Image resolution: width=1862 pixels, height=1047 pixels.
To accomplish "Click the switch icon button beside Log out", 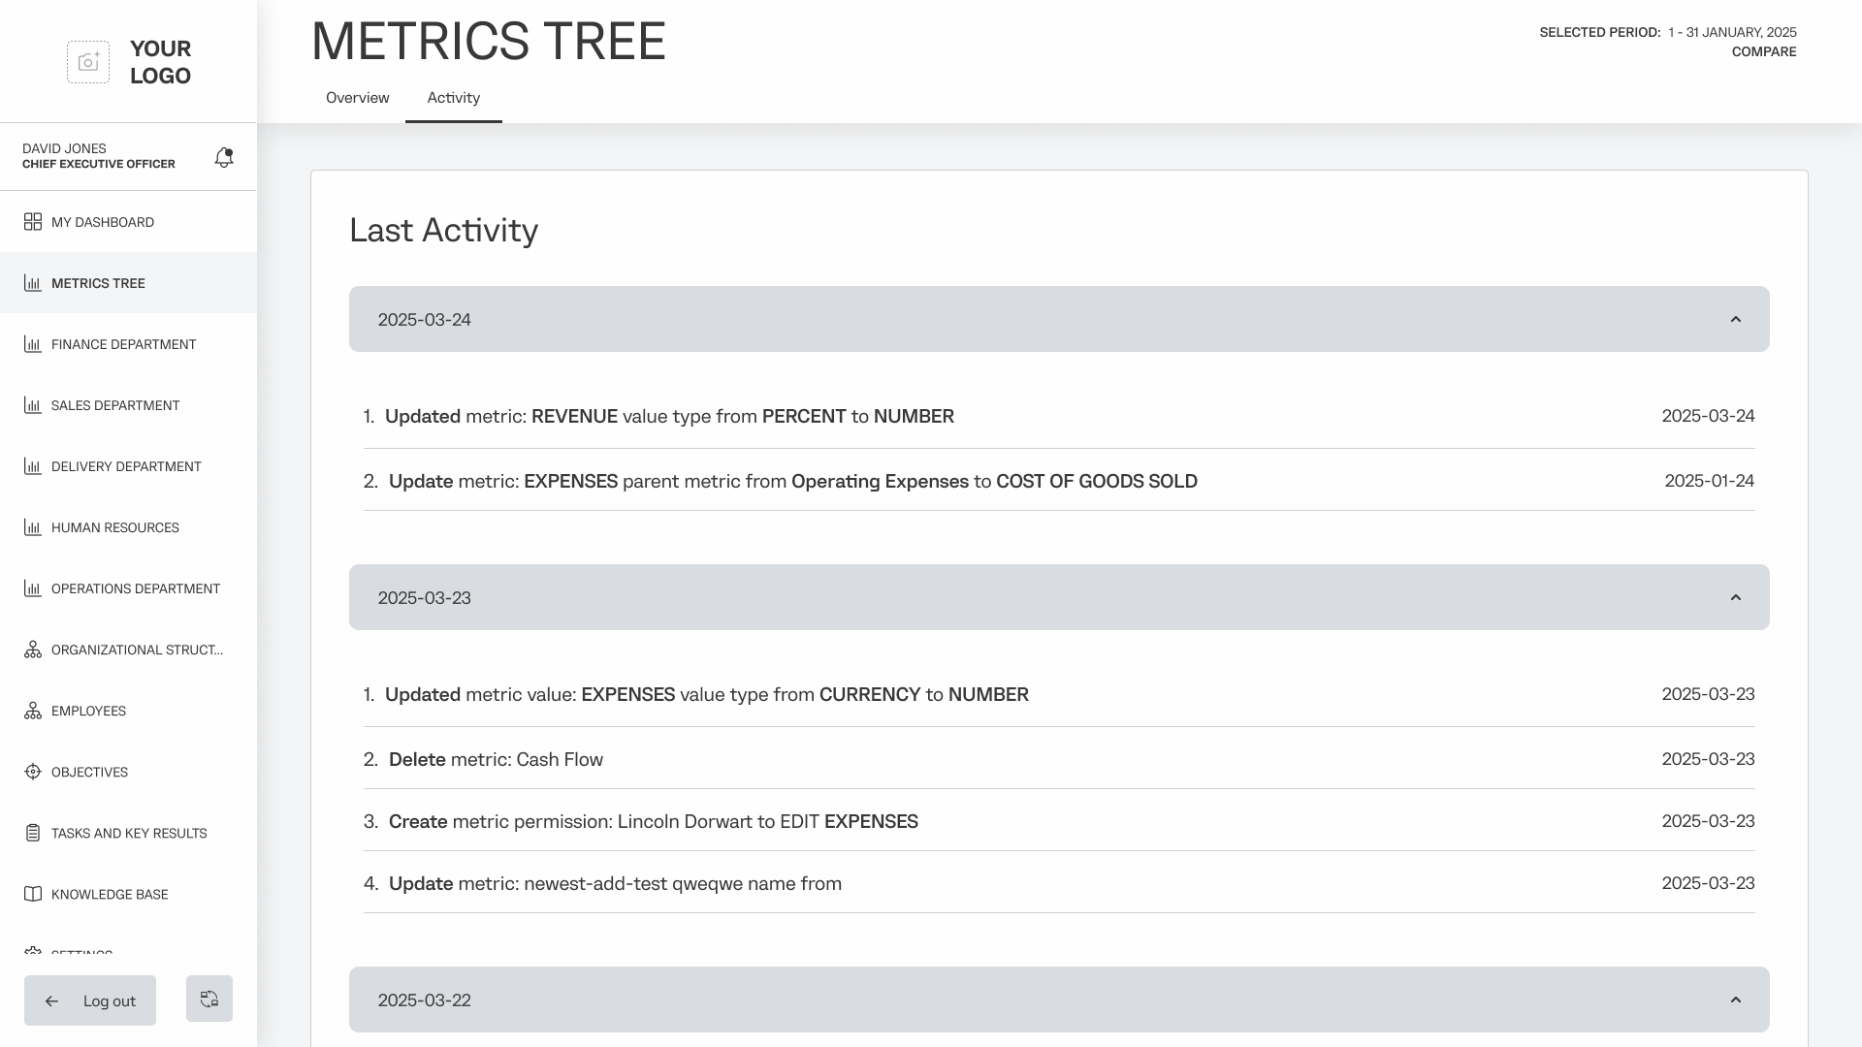I will 209,999.
